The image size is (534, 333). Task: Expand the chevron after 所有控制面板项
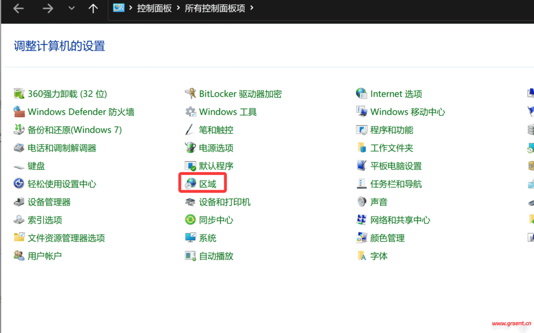tap(252, 8)
